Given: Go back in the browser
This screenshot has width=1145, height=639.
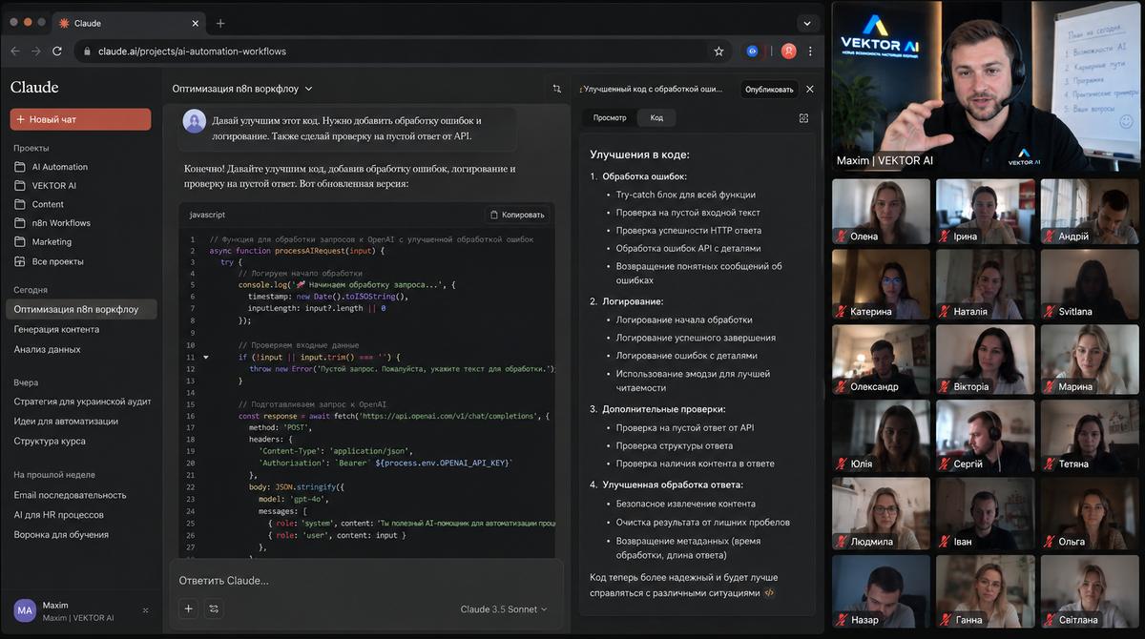Looking at the screenshot, I should [x=15, y=51].
